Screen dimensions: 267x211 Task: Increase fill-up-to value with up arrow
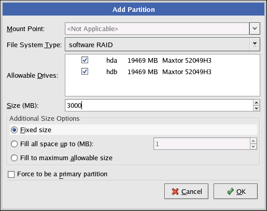click(254, 141)
